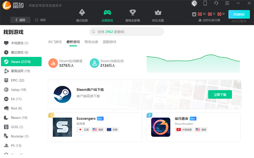This screenshot has height=158, width=254.
Task: Click the game search field
Action: click(126, 32)
